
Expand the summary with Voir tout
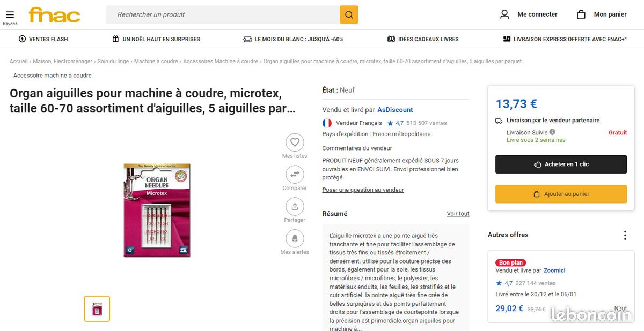(458, 214)
